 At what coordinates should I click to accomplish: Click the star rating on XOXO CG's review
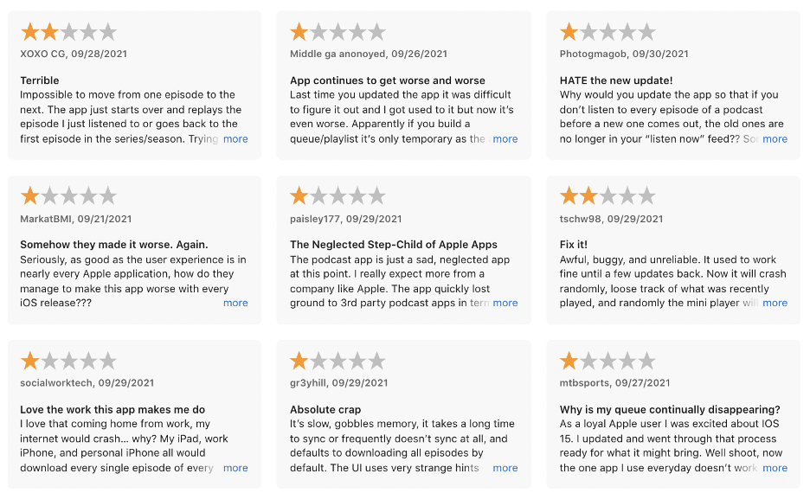(68, 33)
